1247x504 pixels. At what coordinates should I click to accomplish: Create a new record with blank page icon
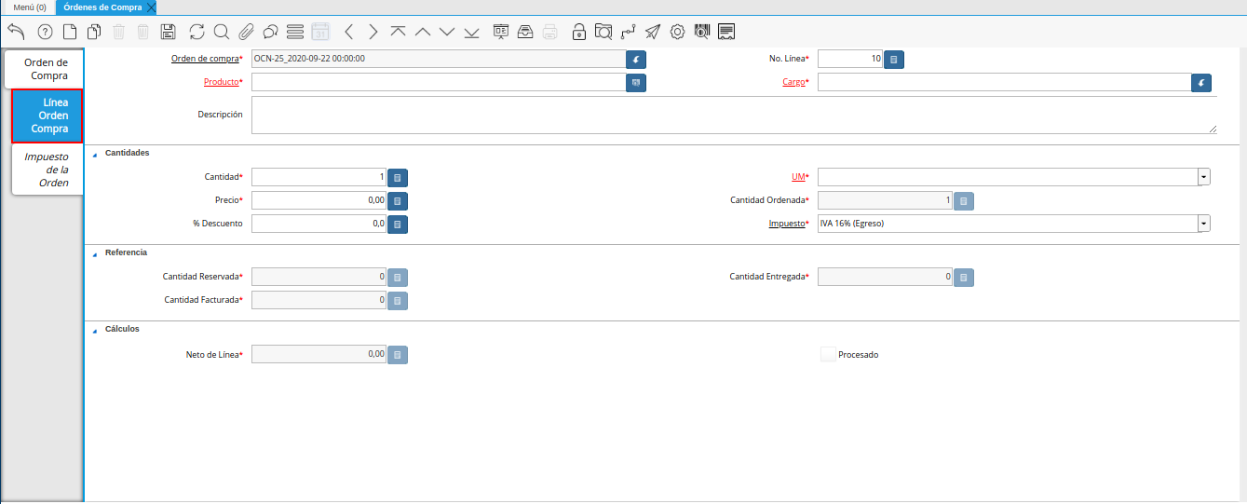69,32
